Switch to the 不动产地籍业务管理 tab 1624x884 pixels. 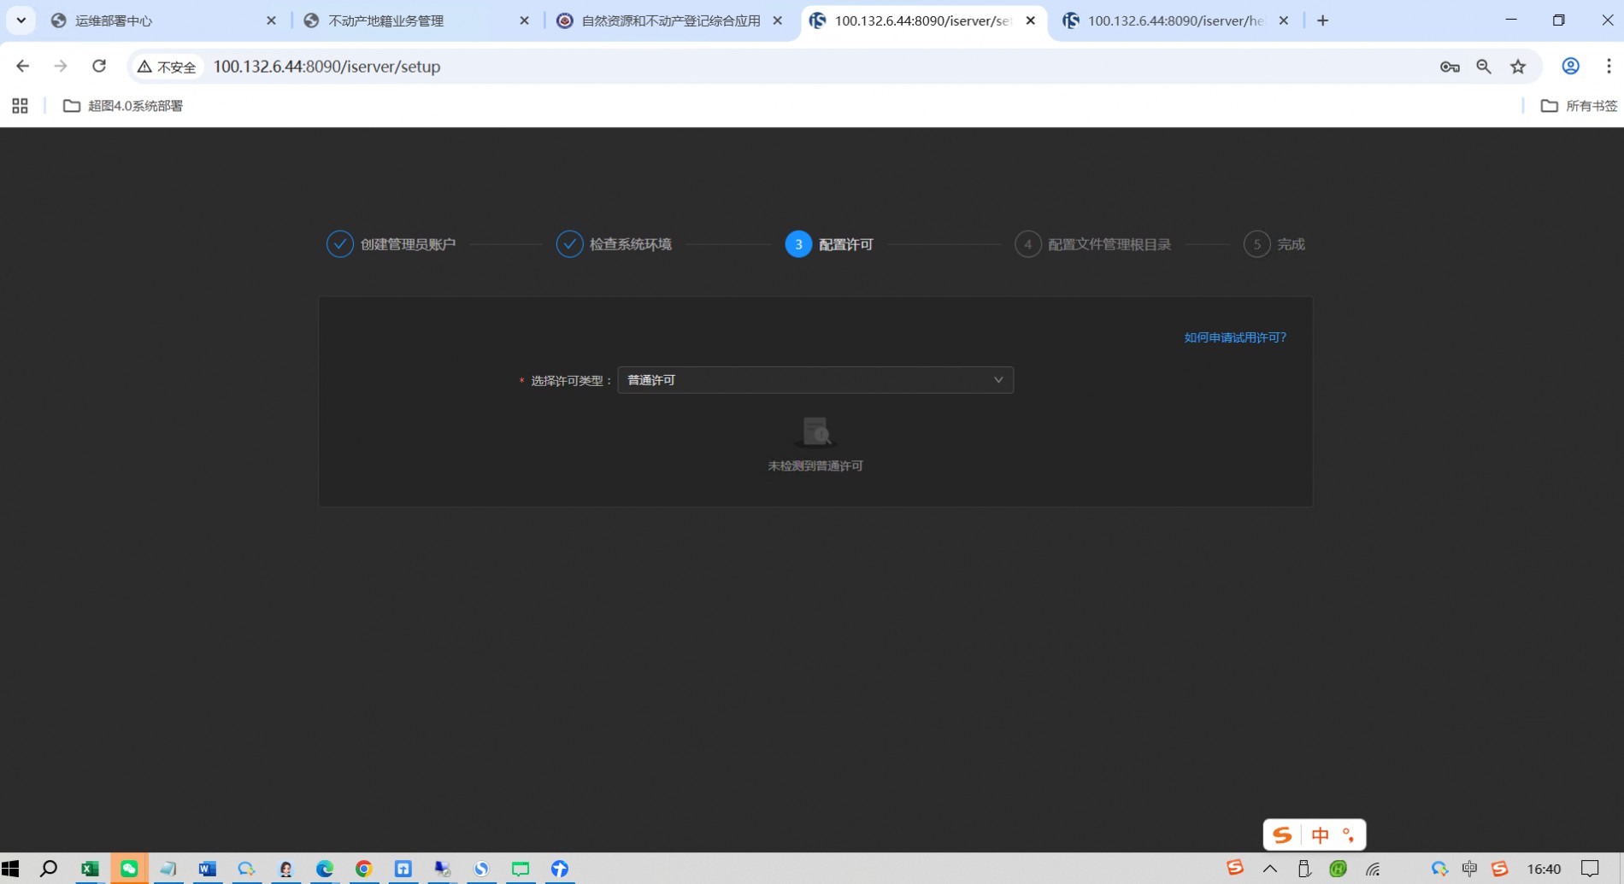406,20
